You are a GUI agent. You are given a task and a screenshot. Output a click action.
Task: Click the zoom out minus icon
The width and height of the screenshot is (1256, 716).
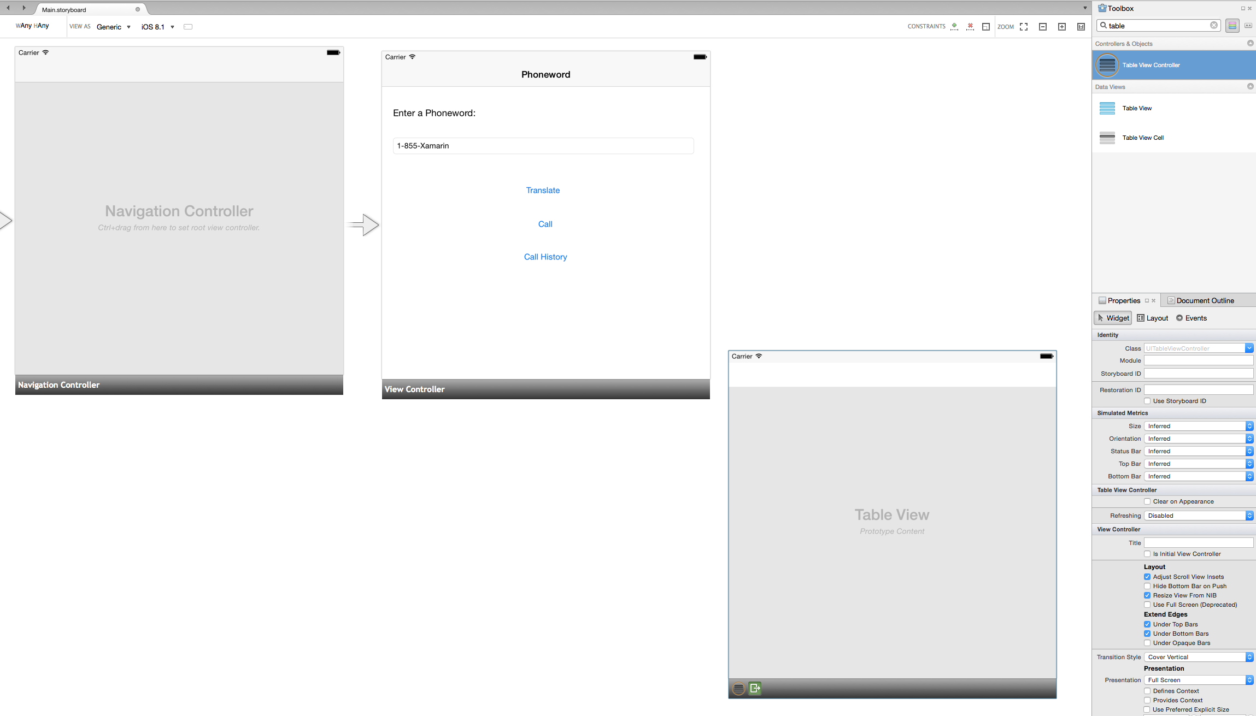1043,27
